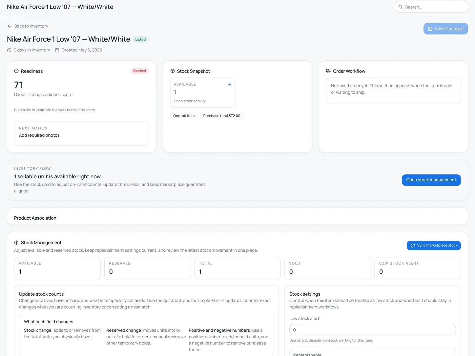Open the Available stock activity tile
Viewport: 475px width, 356px height.
click(x=203, y=92)
